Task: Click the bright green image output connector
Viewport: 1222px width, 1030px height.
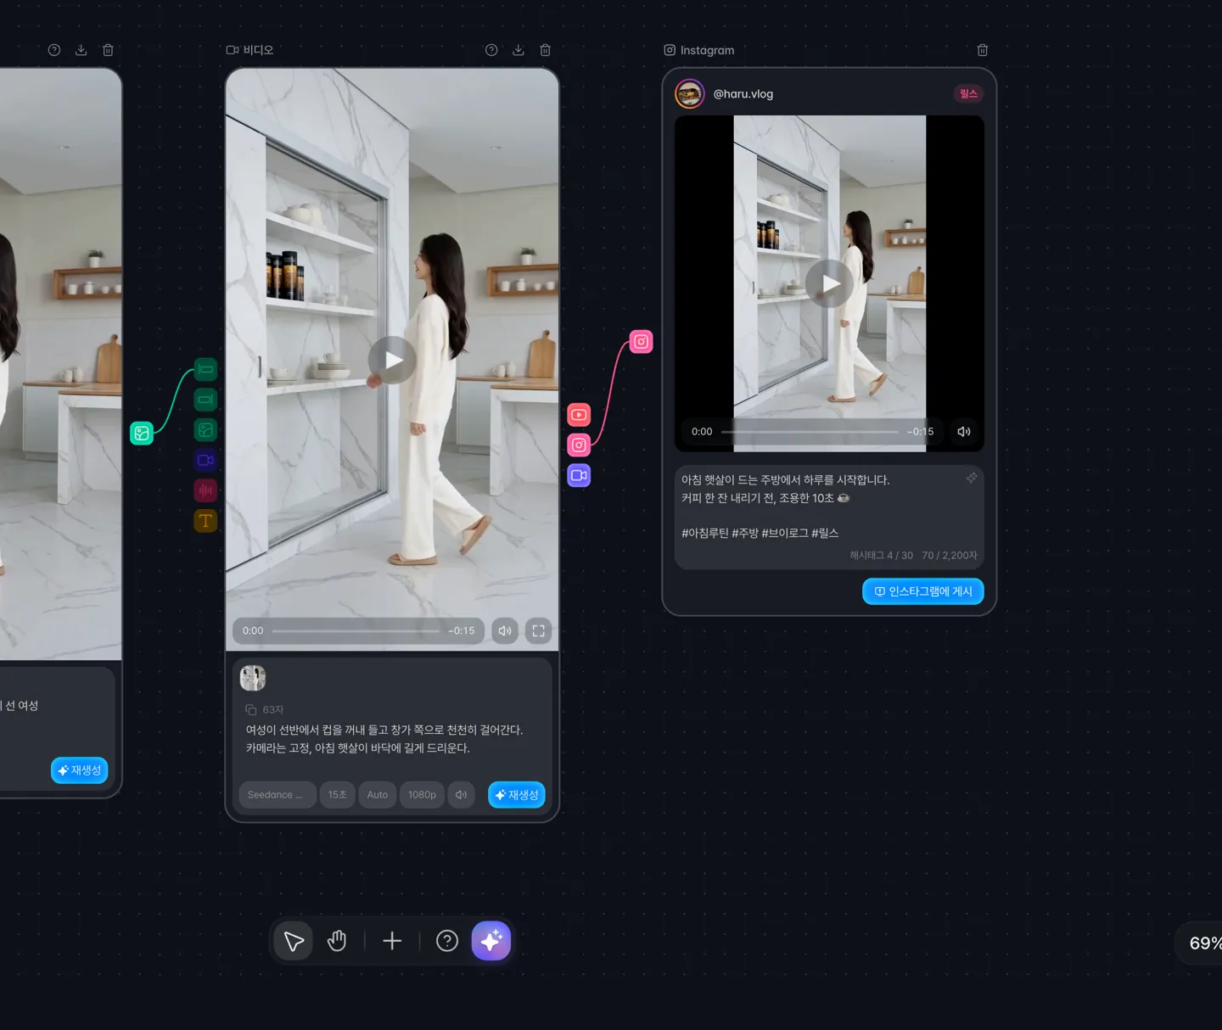Action: point(142,434)
